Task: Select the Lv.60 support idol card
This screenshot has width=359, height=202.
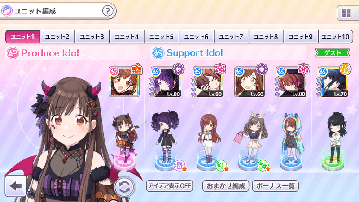Action: tap(250, 82)
